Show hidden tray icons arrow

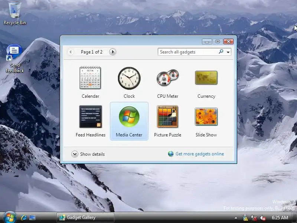click(236, 218)
